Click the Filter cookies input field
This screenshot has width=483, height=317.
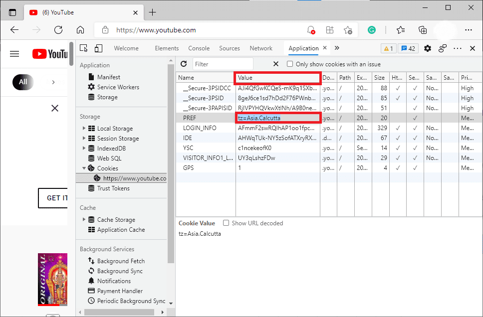(223, 64)
